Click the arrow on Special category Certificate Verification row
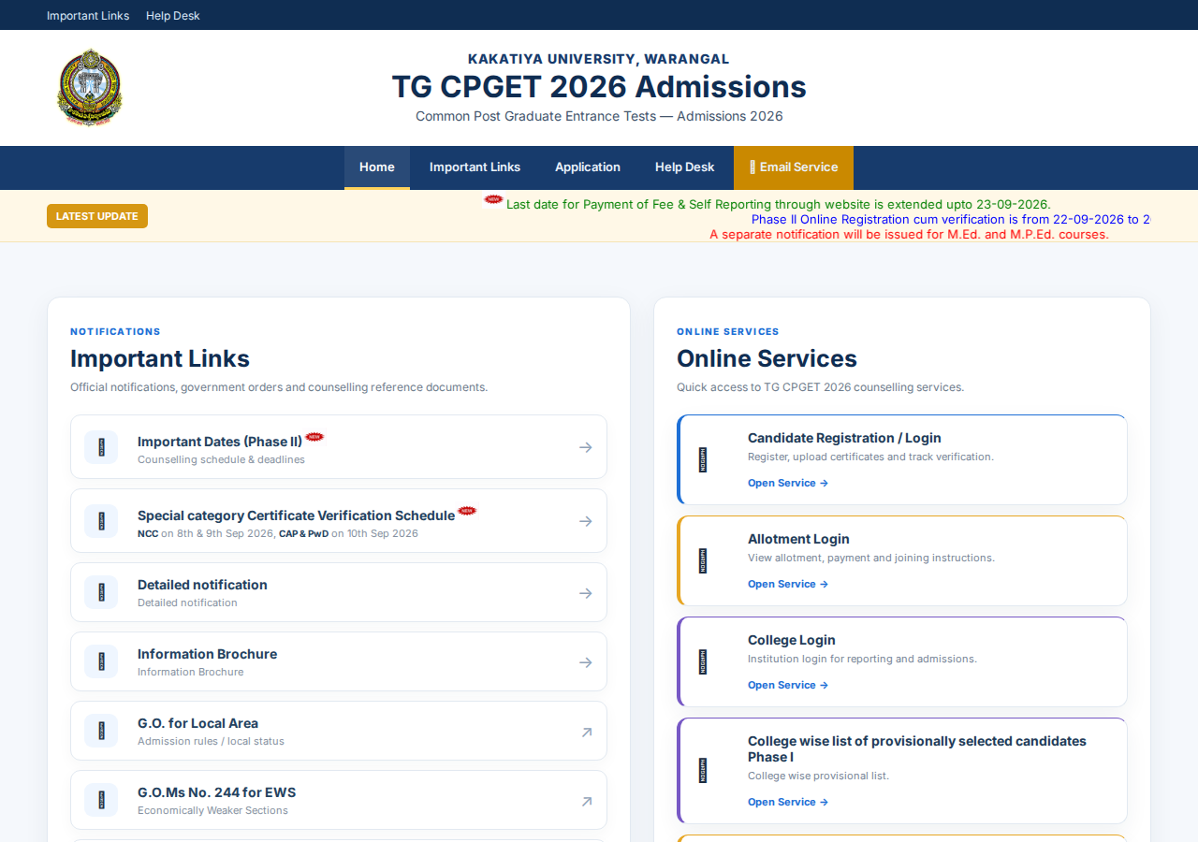The height and width of the screenshot is (842, 1198). (586, 521)
